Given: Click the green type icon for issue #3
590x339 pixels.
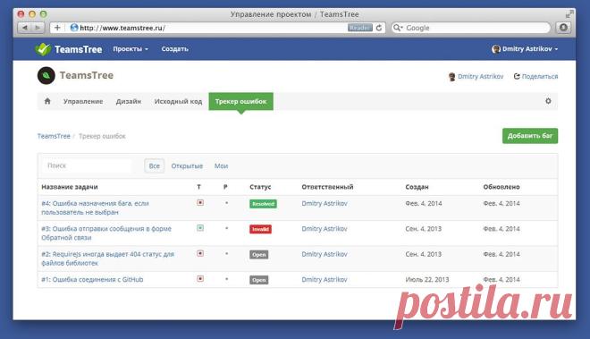Looking at the screenshot, I should 200,228.
